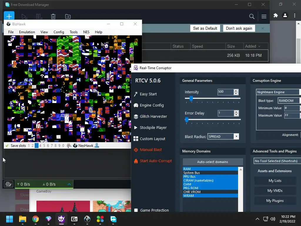The image size is (301, 226).
Task: Click the trash delete icon in Free Download Manager
Action: pyautogui.click(x=53, y=16)
